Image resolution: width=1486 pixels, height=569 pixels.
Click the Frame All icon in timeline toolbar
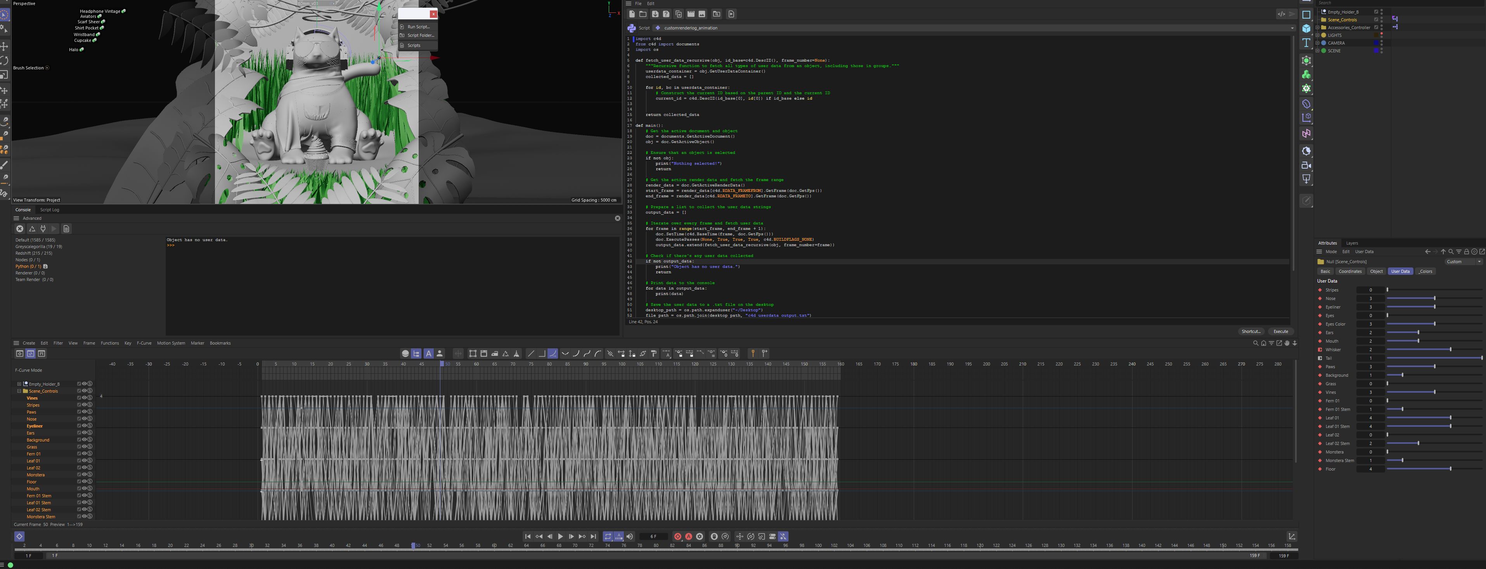click(x=473, y=353)
